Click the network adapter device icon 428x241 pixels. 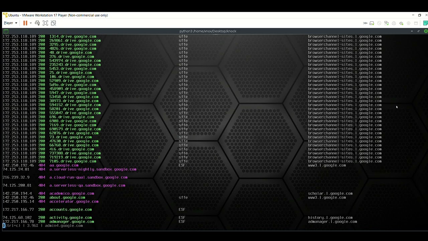tap(387, 23)
